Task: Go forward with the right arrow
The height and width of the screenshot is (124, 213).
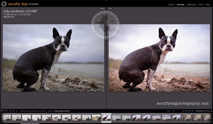Action: 17,111
